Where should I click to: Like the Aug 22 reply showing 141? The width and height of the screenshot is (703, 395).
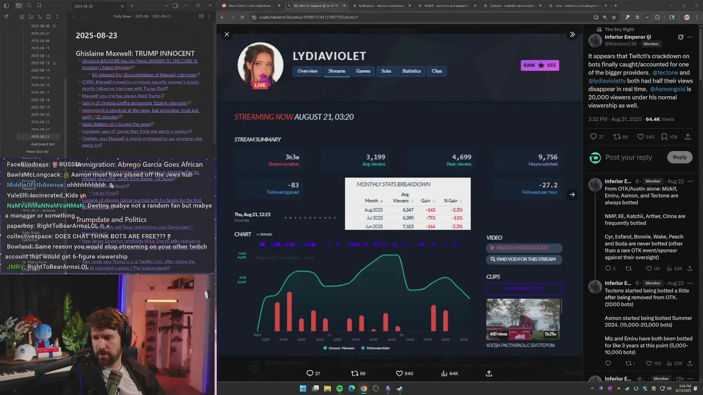[652, 268]
